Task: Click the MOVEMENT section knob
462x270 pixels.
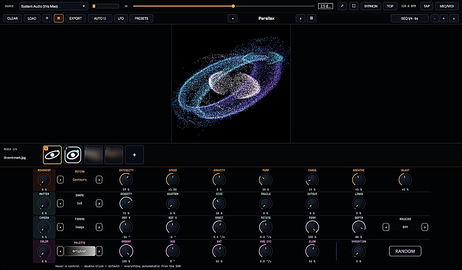Action: pos(44,179)
